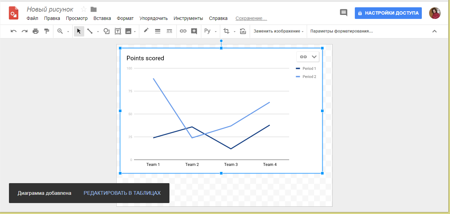
Task: Expand the Crop mask dropdown arrow
Action: coord(234,32)
